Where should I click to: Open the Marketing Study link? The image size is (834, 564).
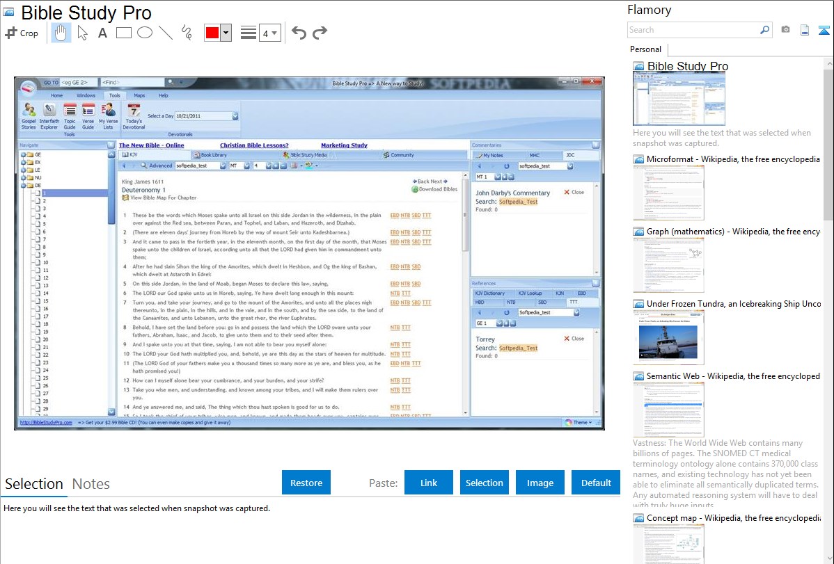tap(344, 145)
